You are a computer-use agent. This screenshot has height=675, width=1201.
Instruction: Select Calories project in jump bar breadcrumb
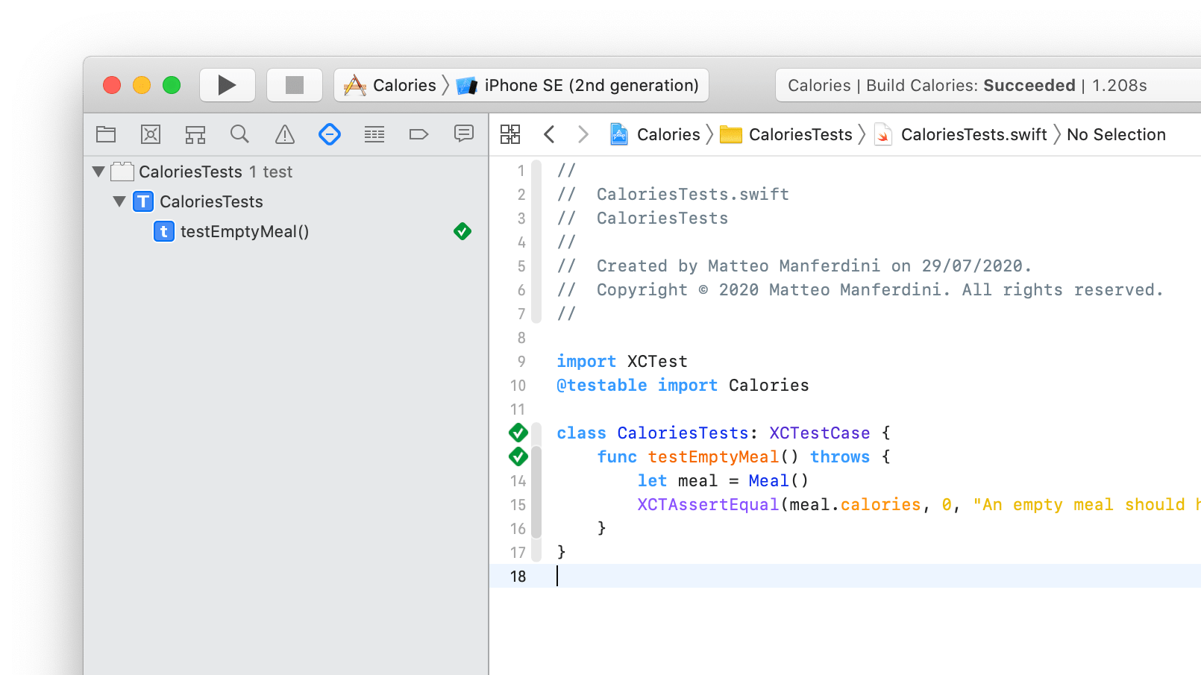[x=668, y=134]
